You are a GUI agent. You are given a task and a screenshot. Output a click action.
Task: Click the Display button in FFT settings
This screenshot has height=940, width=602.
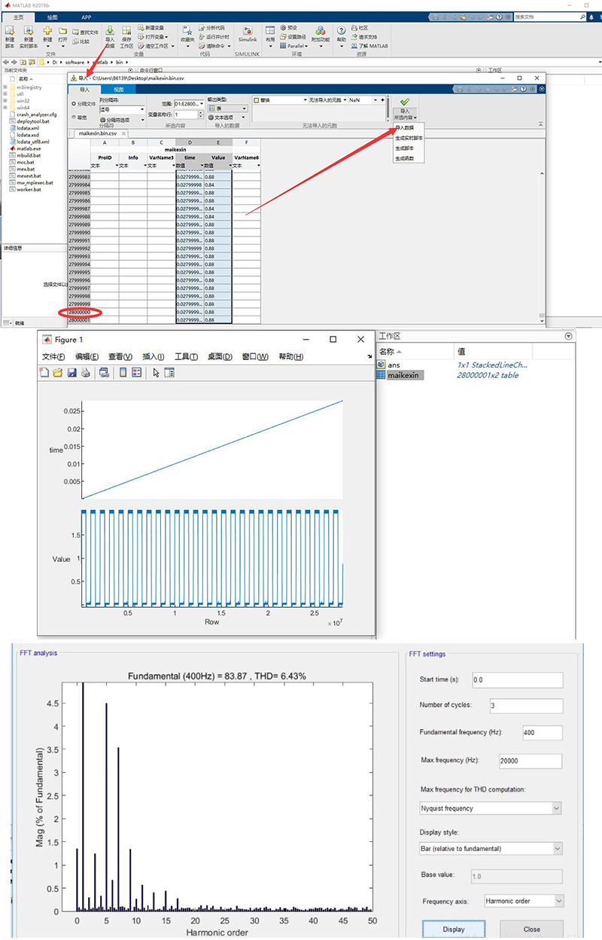point(454,929)
